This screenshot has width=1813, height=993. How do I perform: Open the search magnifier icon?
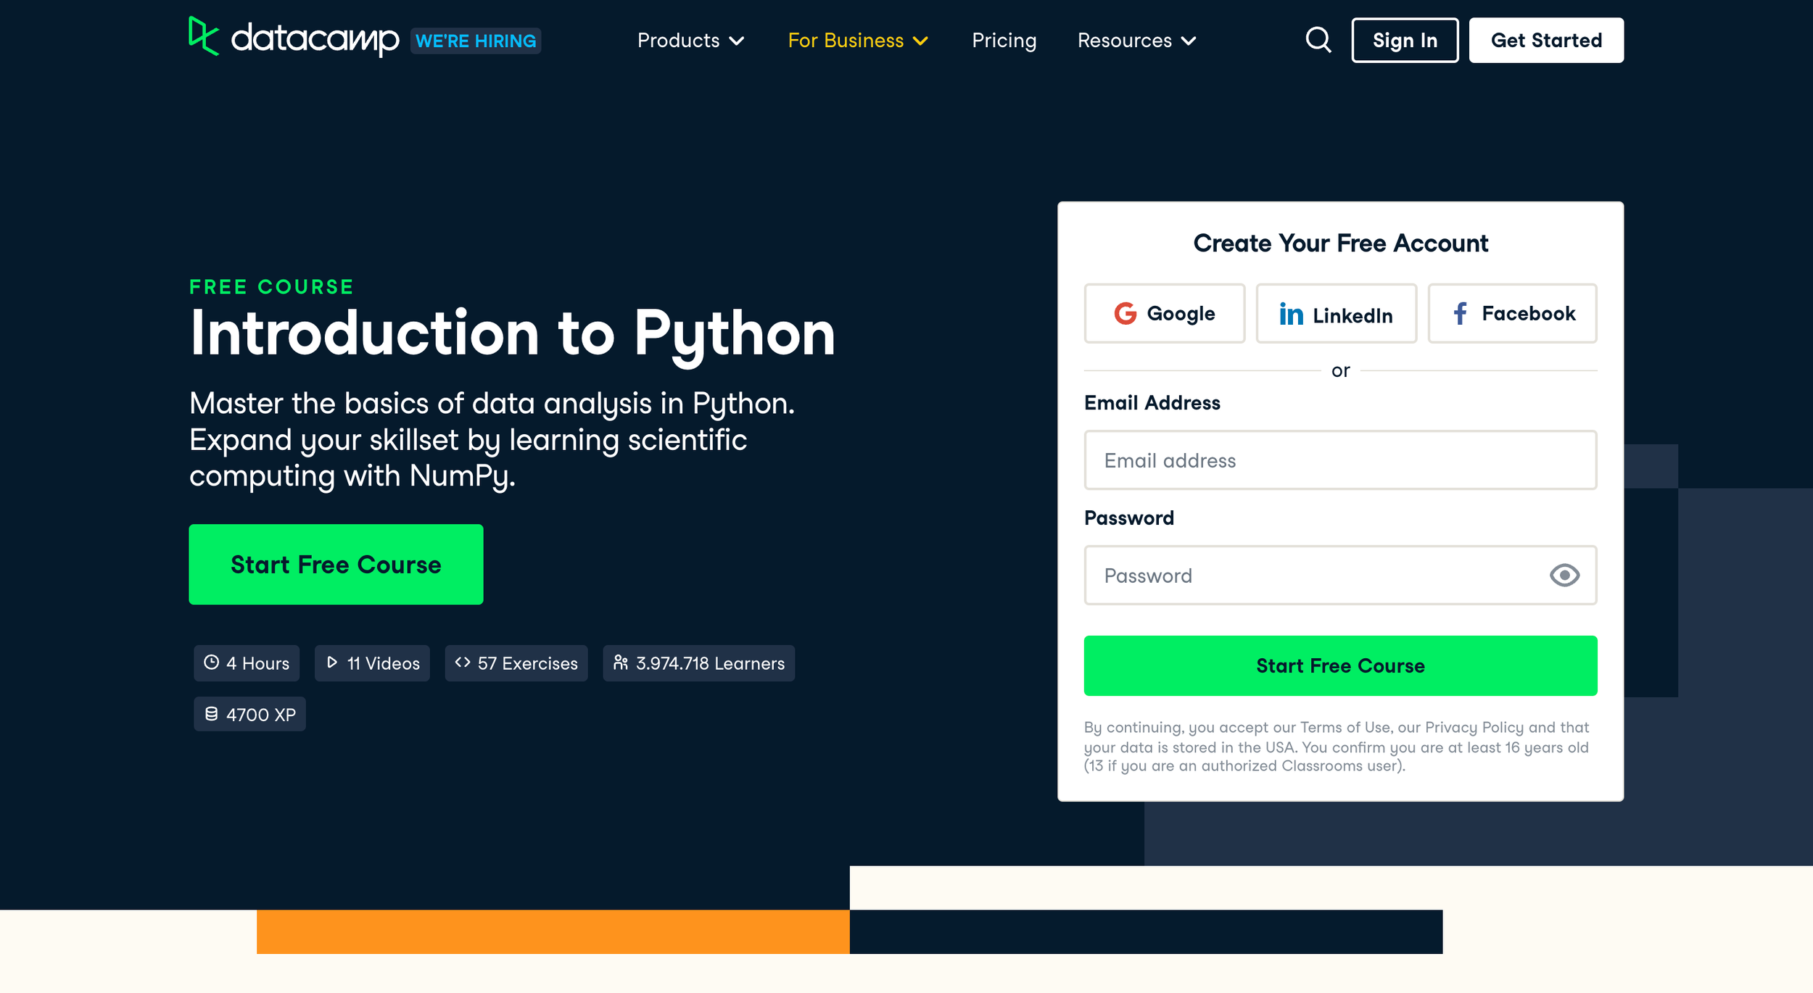click(x=1318, y=40)
